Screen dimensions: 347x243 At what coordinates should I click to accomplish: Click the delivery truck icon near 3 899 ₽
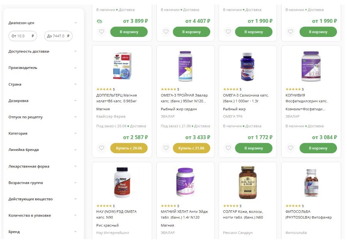click(x=99, y=21)
